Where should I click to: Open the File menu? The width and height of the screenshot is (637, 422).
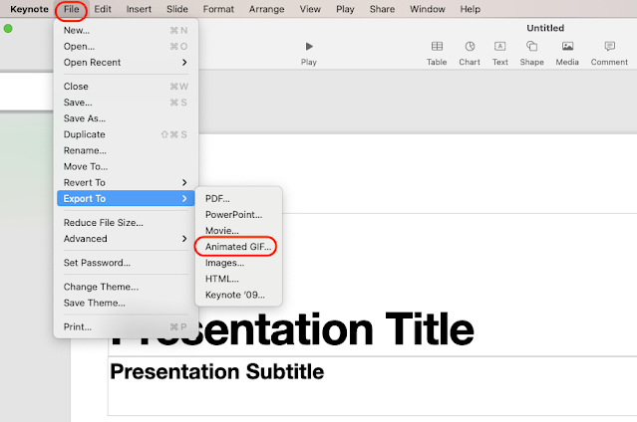tap(71, 9)
